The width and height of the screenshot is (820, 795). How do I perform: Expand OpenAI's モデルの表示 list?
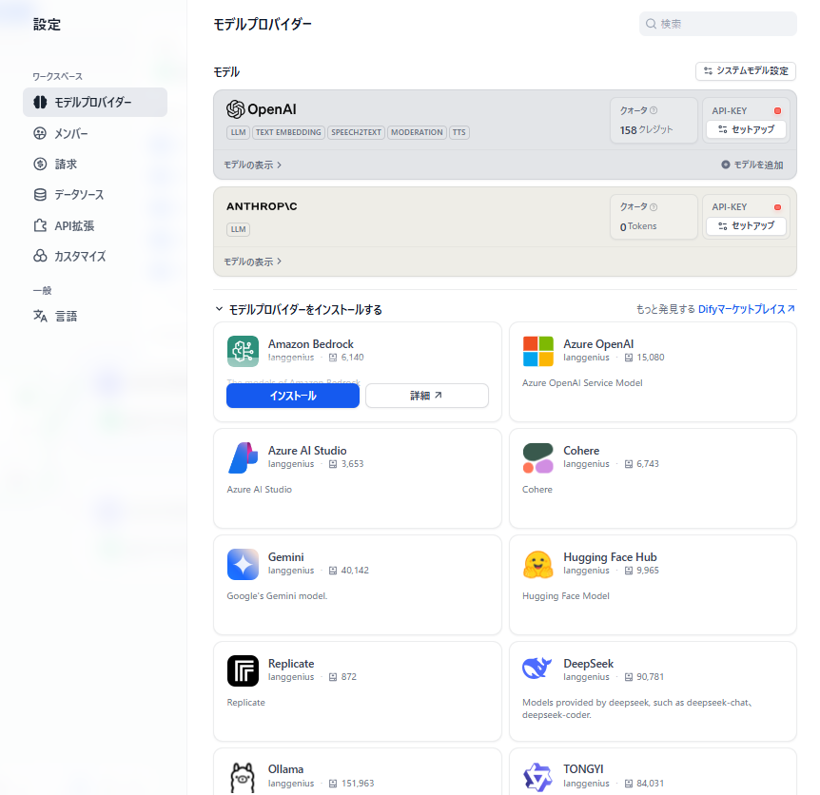click(253, 165)
